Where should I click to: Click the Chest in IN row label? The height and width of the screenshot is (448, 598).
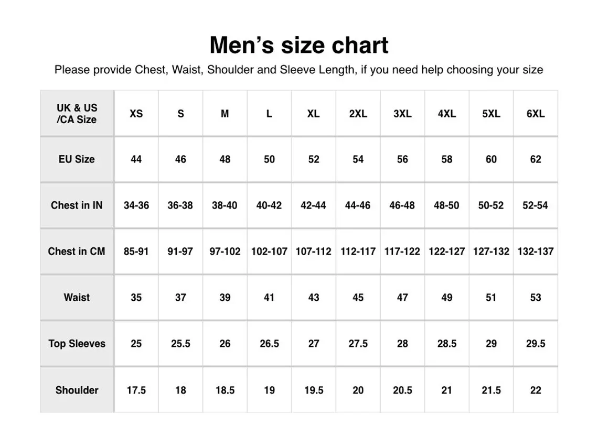pyautogui.click(x=77, y=205)
